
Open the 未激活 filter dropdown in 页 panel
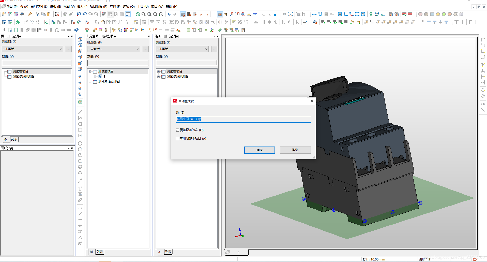tap(33, 49)
